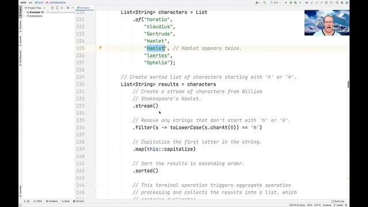Screen dimensions: 368x207
Task: Click the cursor position indicator in status bar
Action: coord(297,205)
